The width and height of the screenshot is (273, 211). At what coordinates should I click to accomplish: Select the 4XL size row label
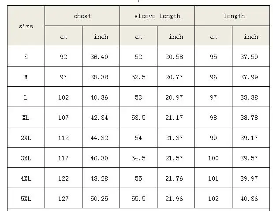26,178
